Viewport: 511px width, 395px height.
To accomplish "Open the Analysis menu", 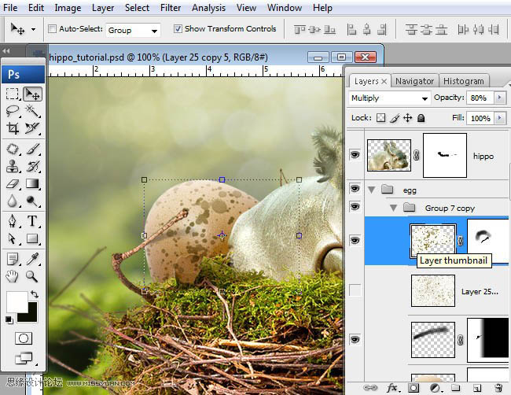I will (x=208, y=8).
